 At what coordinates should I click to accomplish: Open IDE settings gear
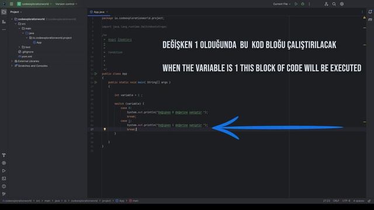tap(342, 4)
